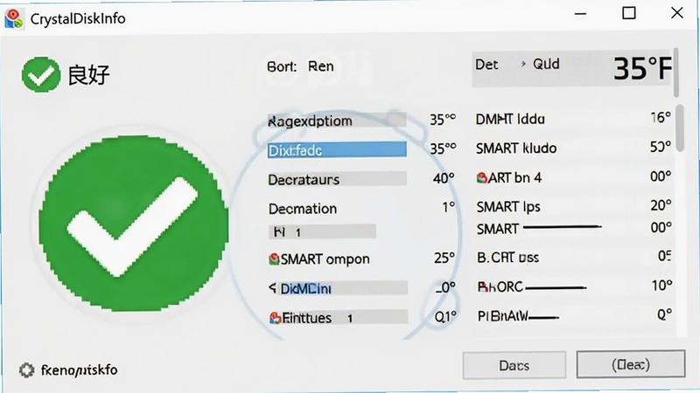Click the field showing 1 under Decmation
Image resolution: width=700 pixels, height=393 pixels.
[322, 231]
